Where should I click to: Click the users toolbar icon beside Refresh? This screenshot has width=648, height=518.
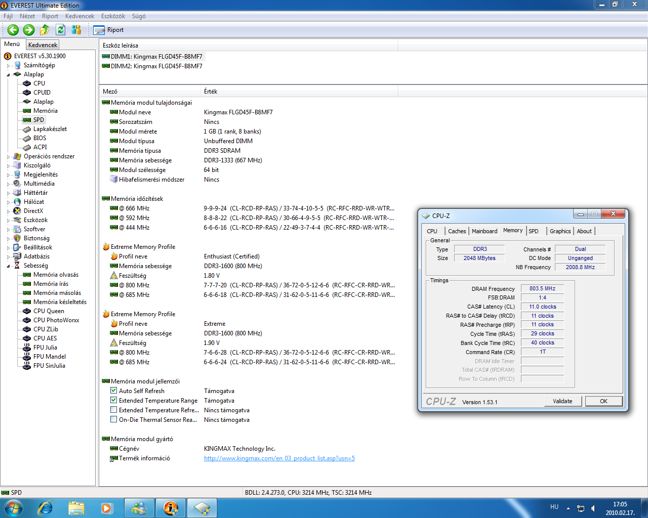click(x=76, y=30)
